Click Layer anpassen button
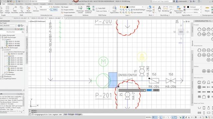The height and width of the screenshot is (119, 213). [x=137, y=13]
